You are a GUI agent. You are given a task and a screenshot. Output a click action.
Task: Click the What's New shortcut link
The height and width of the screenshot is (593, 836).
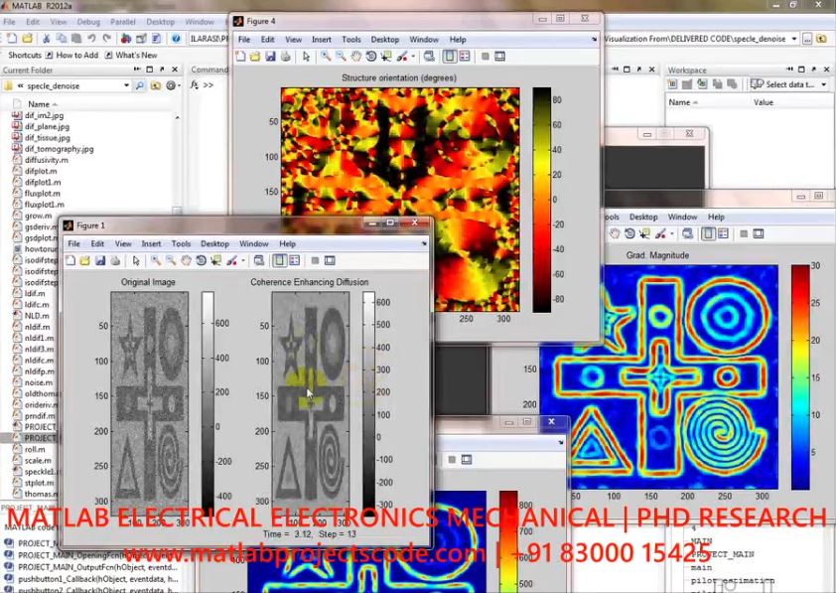point(136,56)
